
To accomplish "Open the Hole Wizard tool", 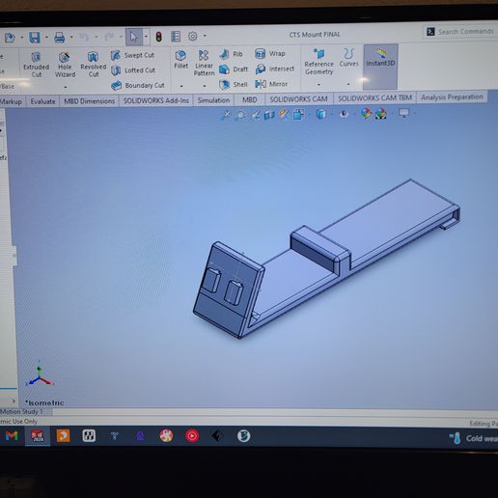I will (x=65, y=65).
